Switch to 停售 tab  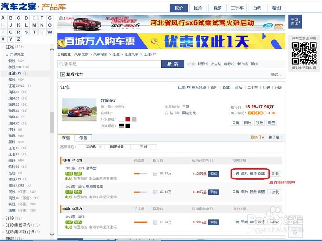click(83, 138)
